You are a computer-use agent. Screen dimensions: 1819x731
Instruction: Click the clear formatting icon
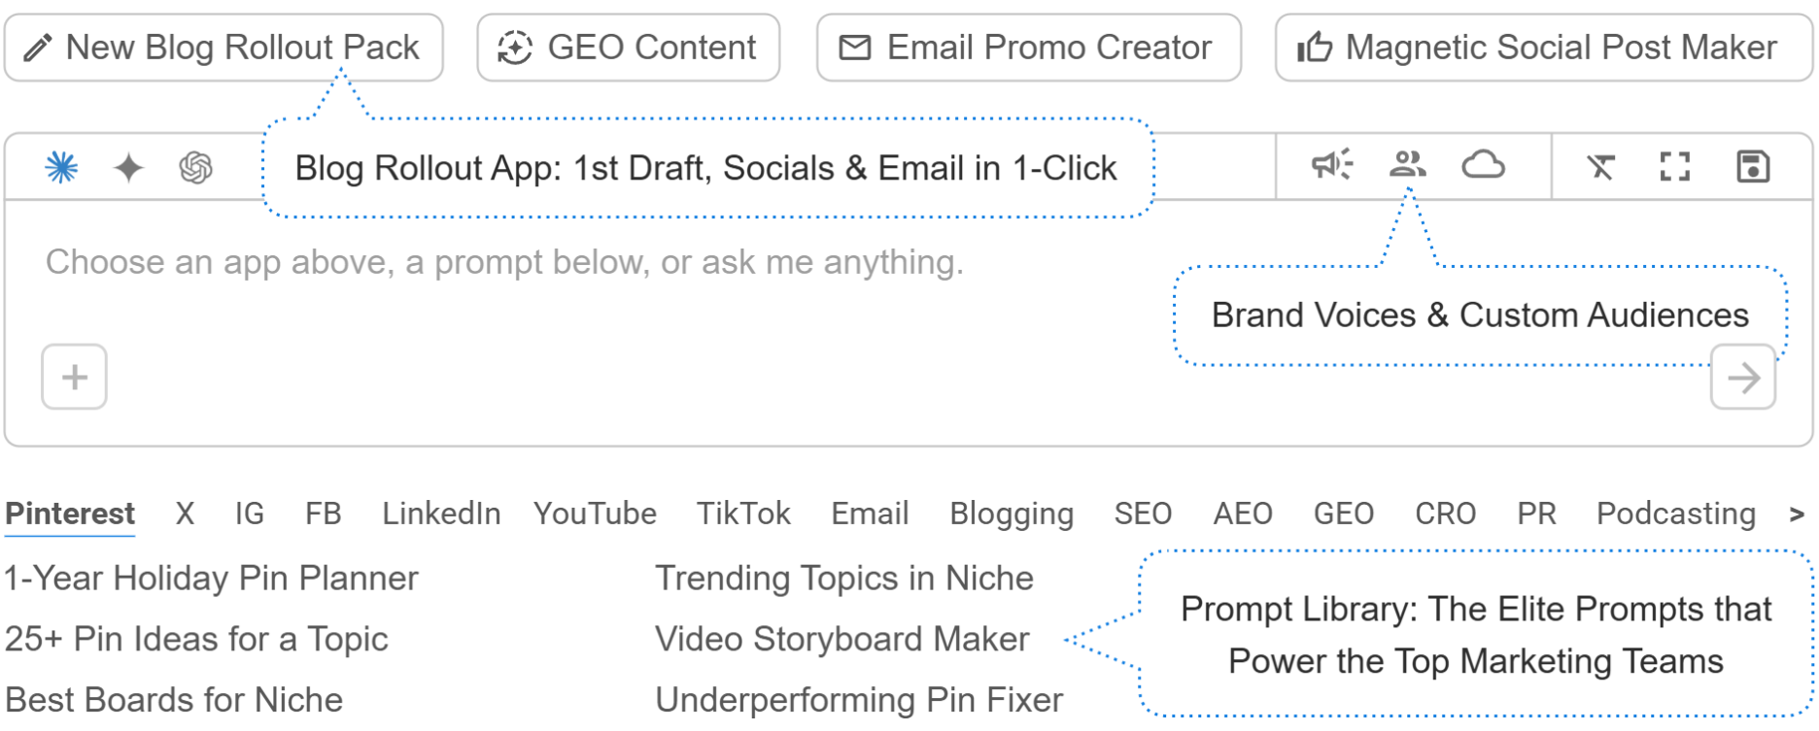(x=1600, y=167)
